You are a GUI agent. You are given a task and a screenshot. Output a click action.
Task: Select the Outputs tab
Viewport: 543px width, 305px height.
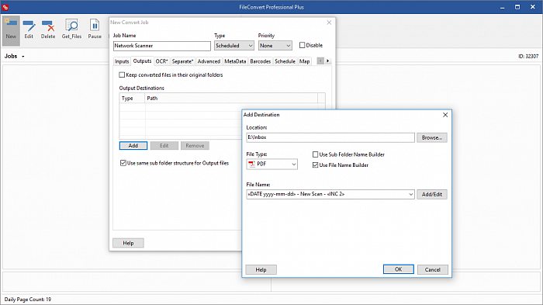[x=142, y=61]
